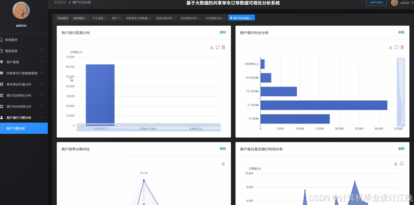This screenshot has width=414, height=205.
Task: Click the 系统首页 breadcrumb link
Action: pyautogui.click(x=60, y=2)
